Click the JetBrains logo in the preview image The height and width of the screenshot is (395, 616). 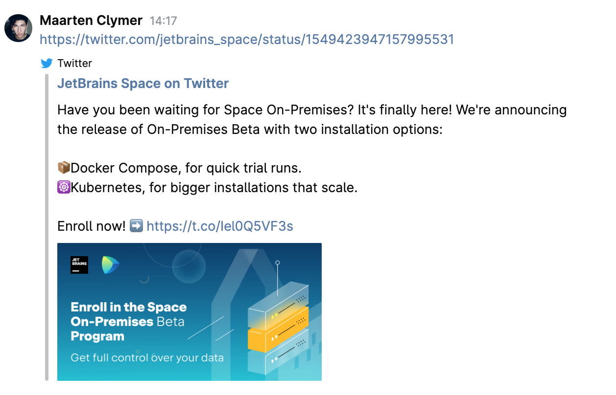[79, 264]
